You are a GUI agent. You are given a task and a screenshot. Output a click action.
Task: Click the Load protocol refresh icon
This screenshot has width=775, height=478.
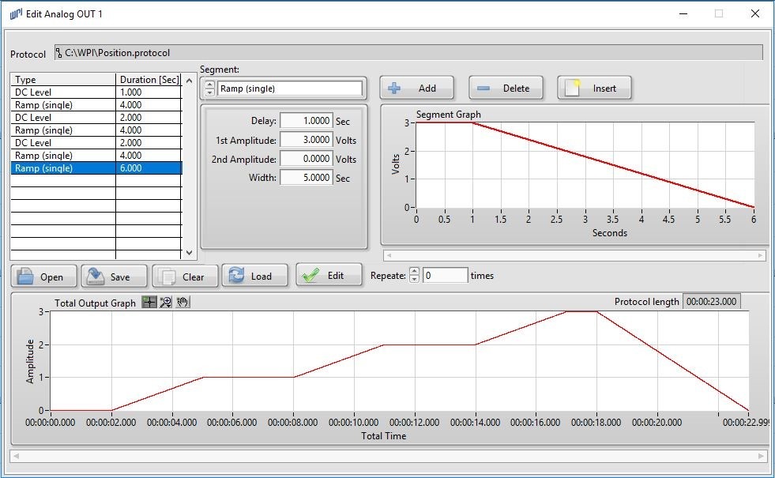[x=237, y=276]
